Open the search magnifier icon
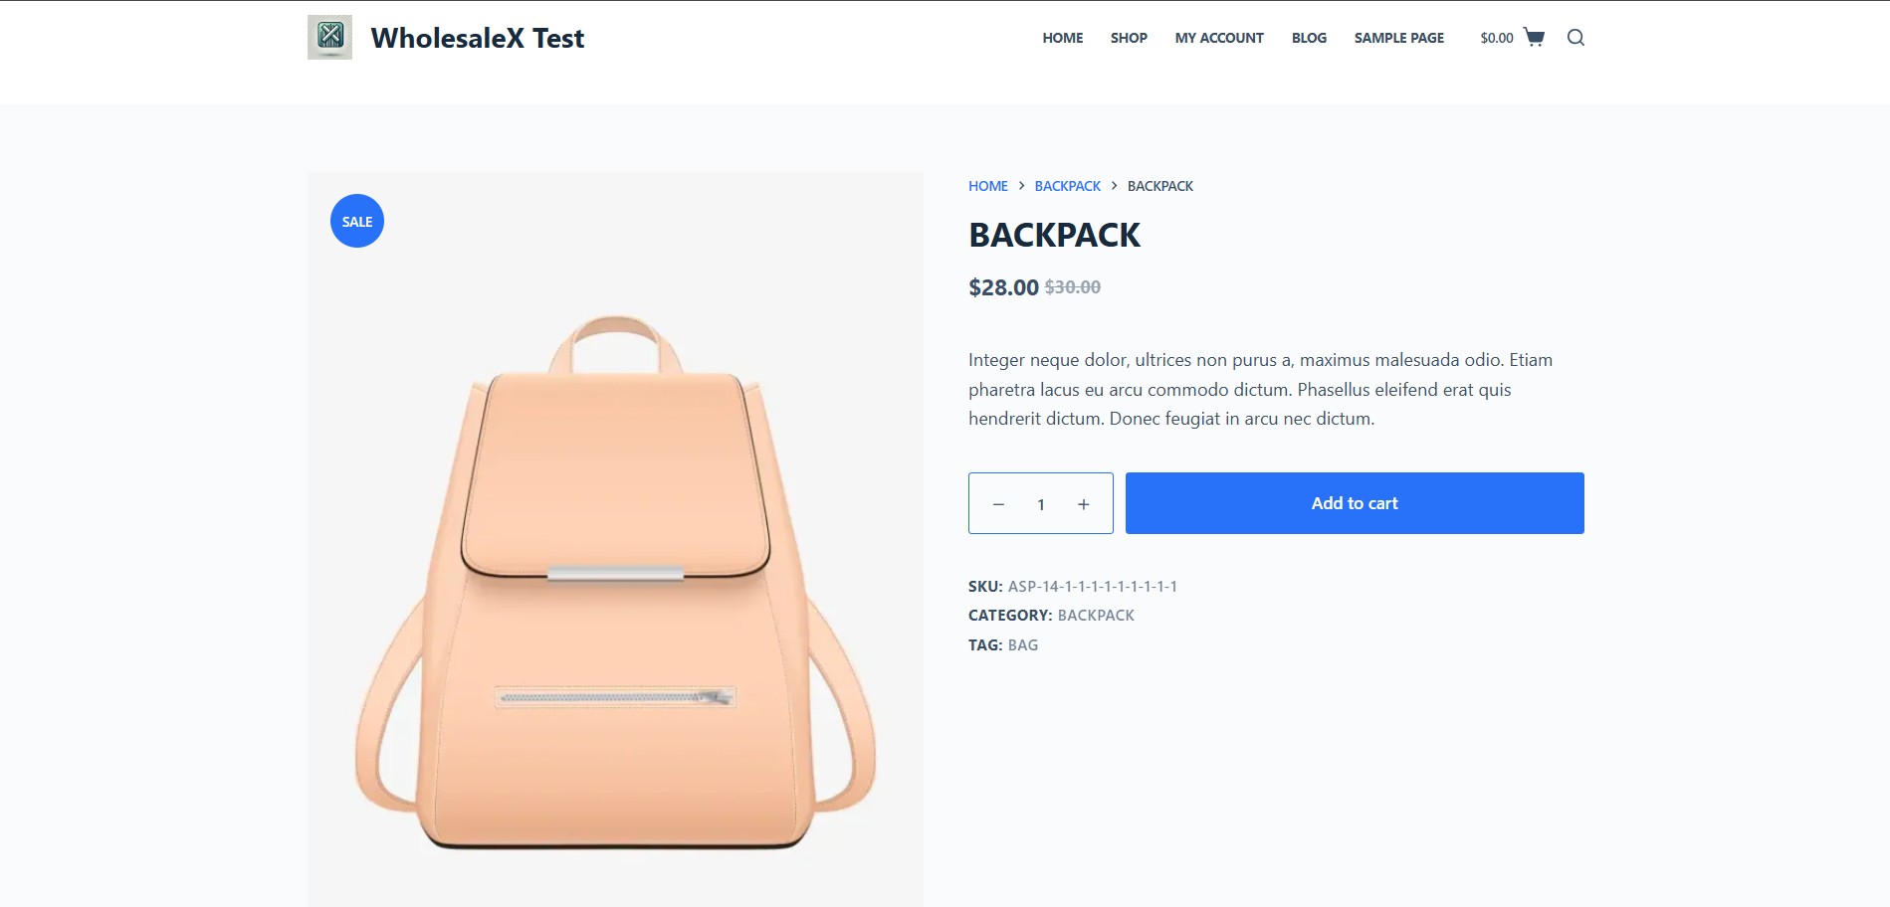The width and height of the screenshot is (1890, 907). click(1575, 38)
